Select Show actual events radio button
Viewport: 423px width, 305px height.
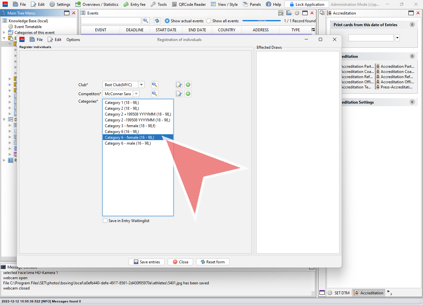[x=167, y=21]
